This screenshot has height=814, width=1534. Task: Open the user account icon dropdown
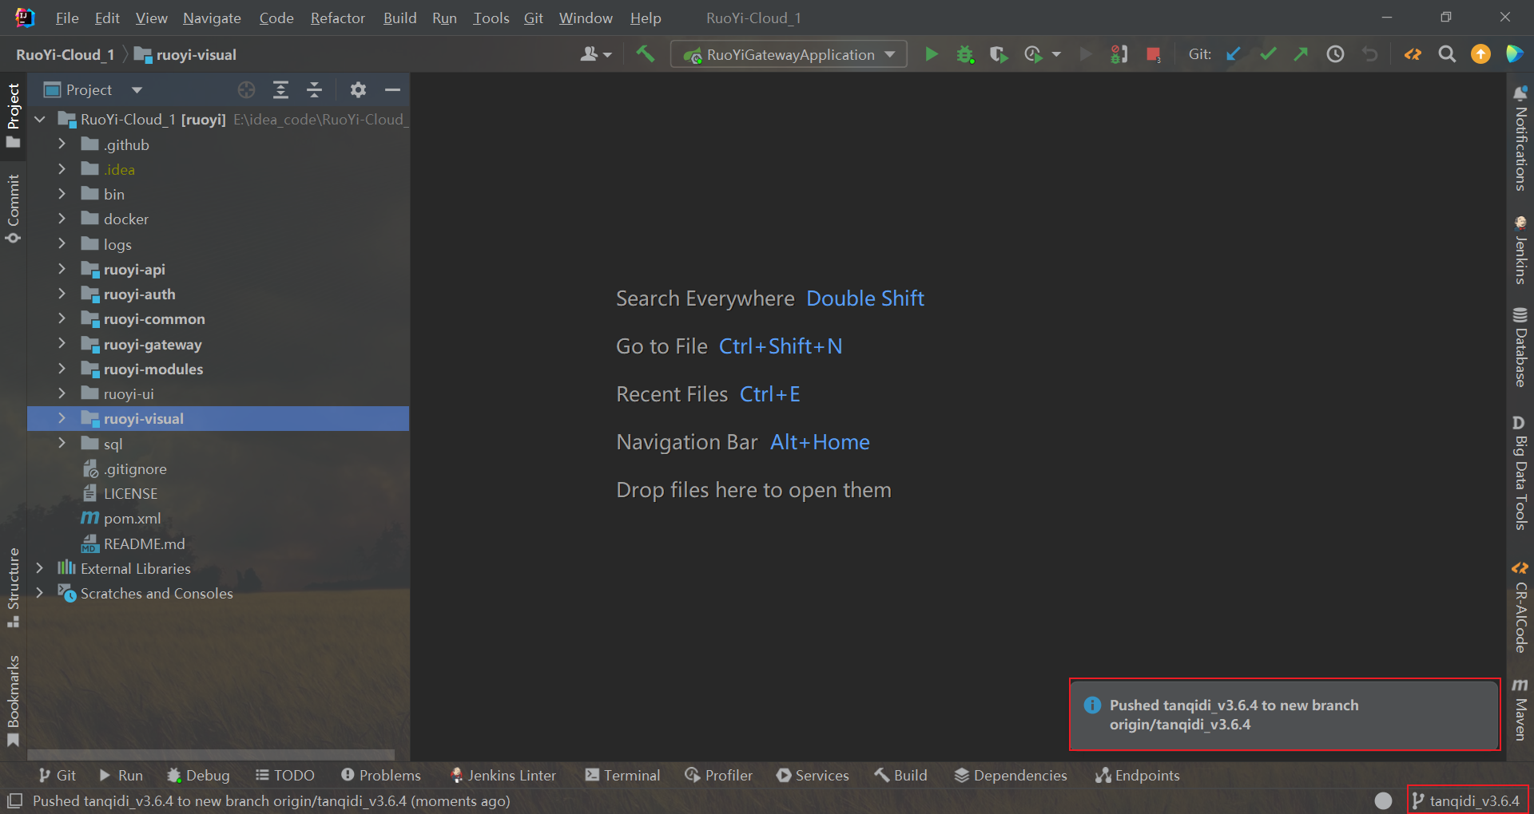point(596,54)
